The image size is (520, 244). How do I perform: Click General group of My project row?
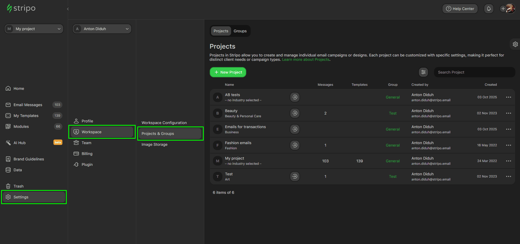[393, 161]
